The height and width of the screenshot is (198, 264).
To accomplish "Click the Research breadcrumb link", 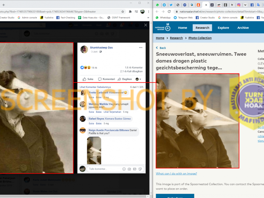I will tap(176, 38).
